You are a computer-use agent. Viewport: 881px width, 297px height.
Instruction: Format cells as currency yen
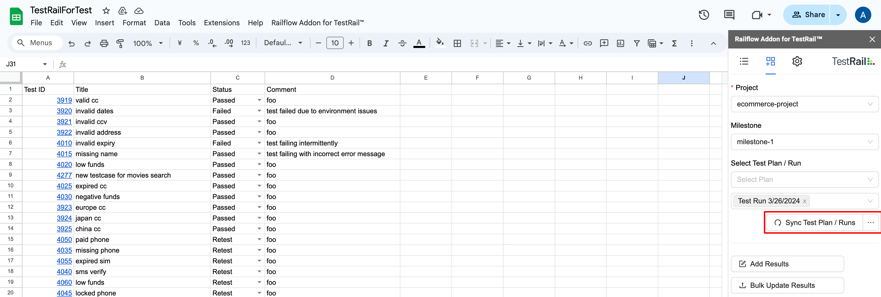point(180,43)
